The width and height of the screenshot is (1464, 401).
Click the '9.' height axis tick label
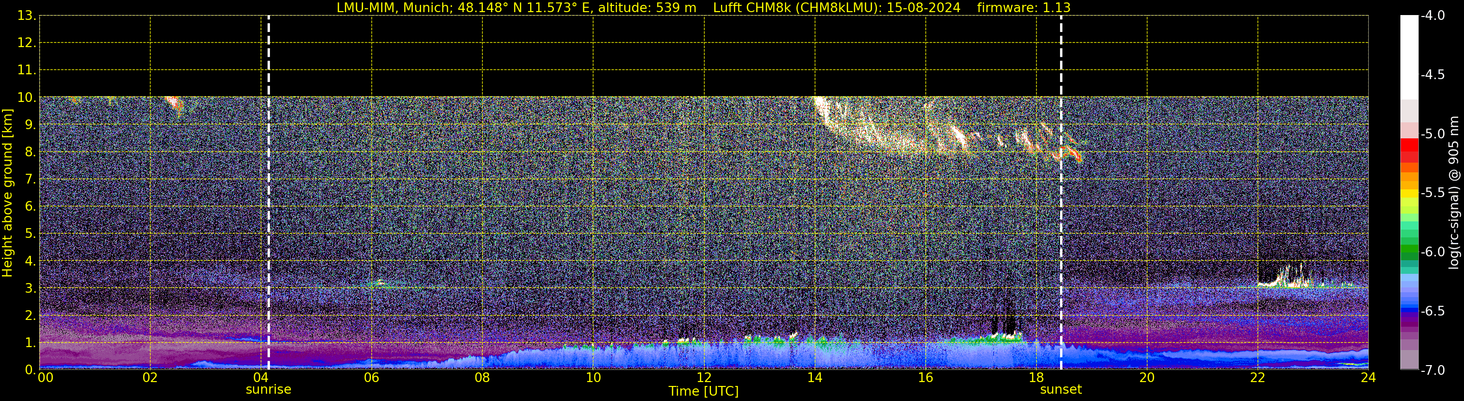(31, 124)
